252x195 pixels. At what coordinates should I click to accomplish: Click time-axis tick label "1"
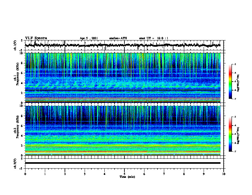[45, 174]
